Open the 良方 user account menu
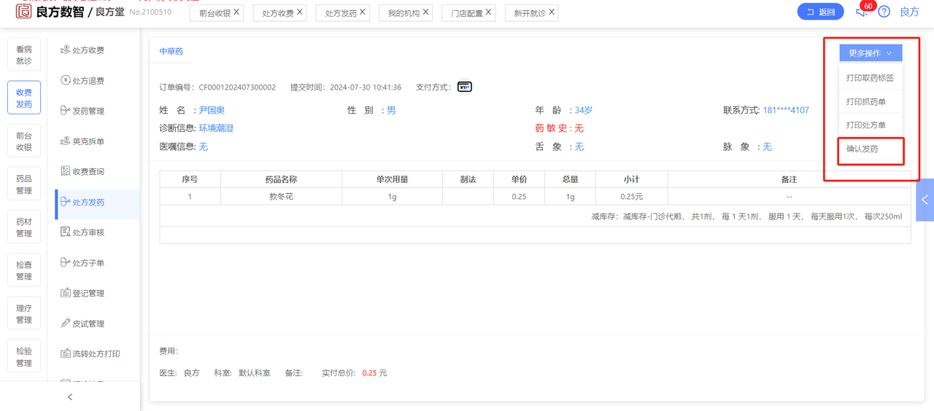Screen dimensions: 934x411 pyautogui.click(x=909, y=12)
